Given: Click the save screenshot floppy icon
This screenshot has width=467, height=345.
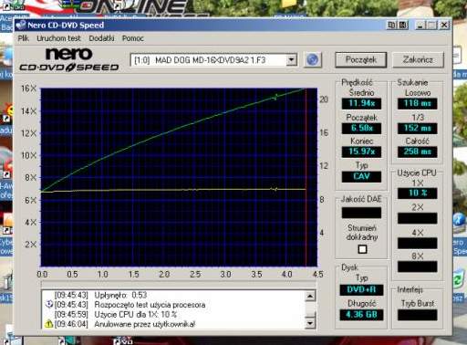Looking at the screenshot, I should 403,25.
